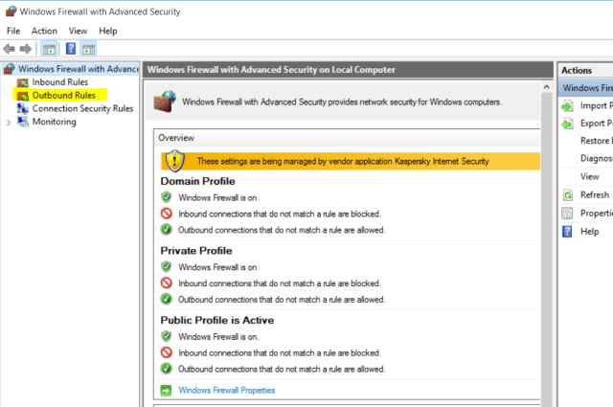Open Connection Security Rules node

click(82, 109)
